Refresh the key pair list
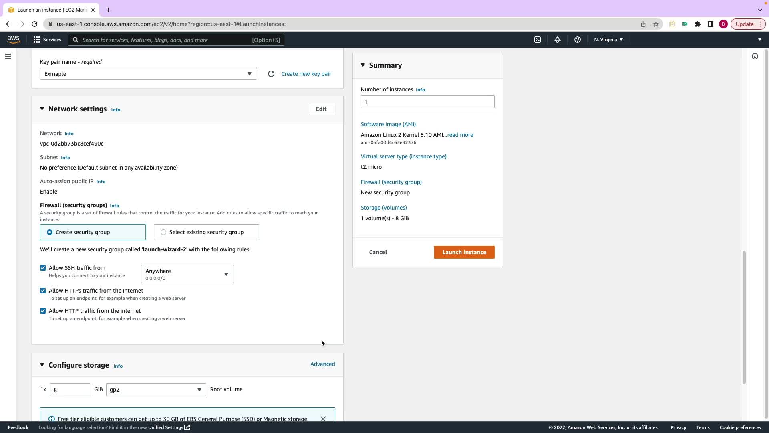The image size is (769, 433). click(271, 74)
